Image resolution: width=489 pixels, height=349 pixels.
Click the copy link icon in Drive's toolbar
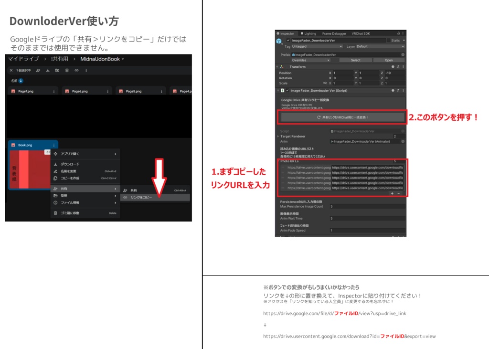point(76,71)
